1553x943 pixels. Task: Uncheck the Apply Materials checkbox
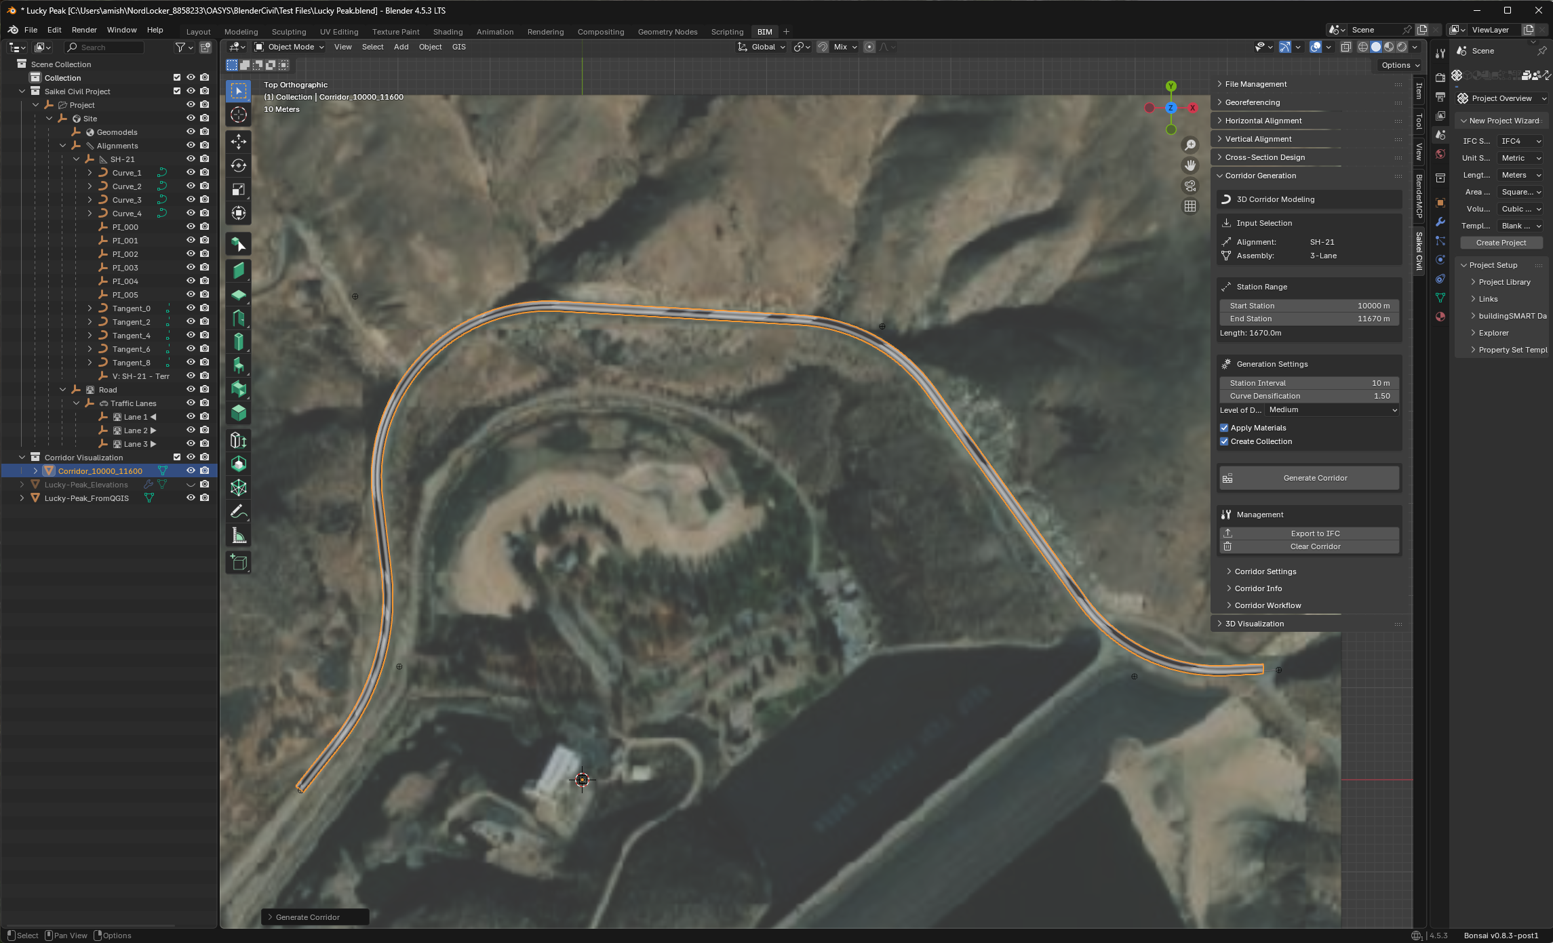1224,428
